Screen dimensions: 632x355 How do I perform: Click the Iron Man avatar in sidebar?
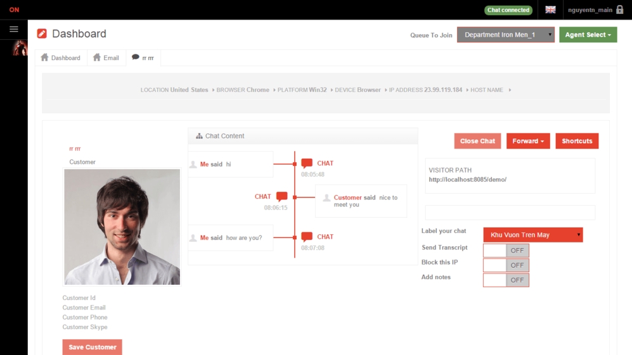(20, 48)
